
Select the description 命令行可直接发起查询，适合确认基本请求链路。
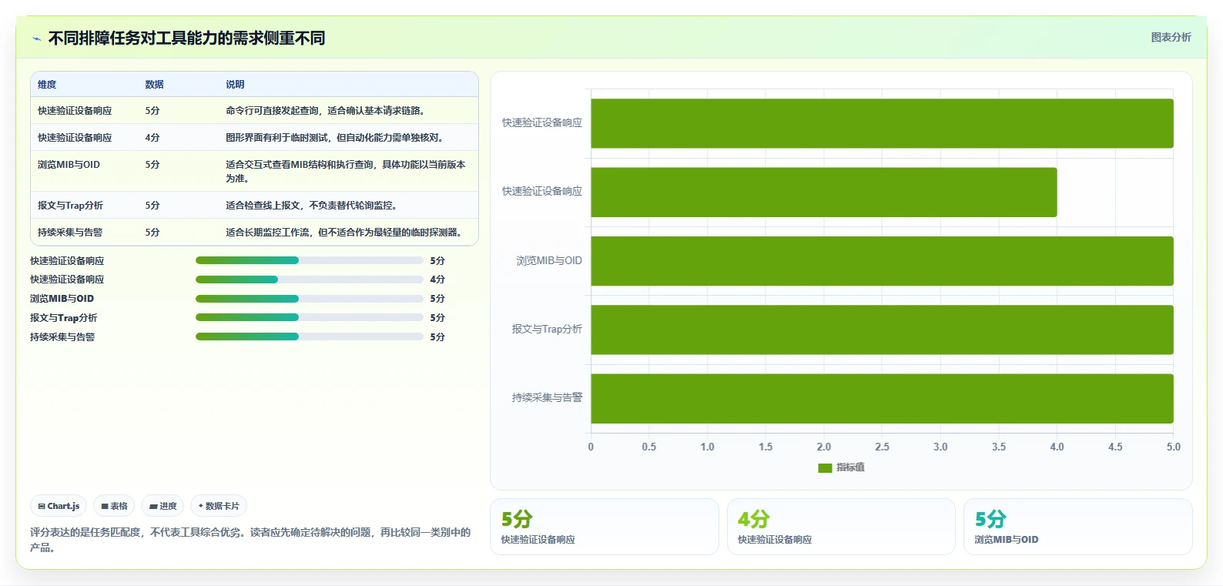pos(325,111)
